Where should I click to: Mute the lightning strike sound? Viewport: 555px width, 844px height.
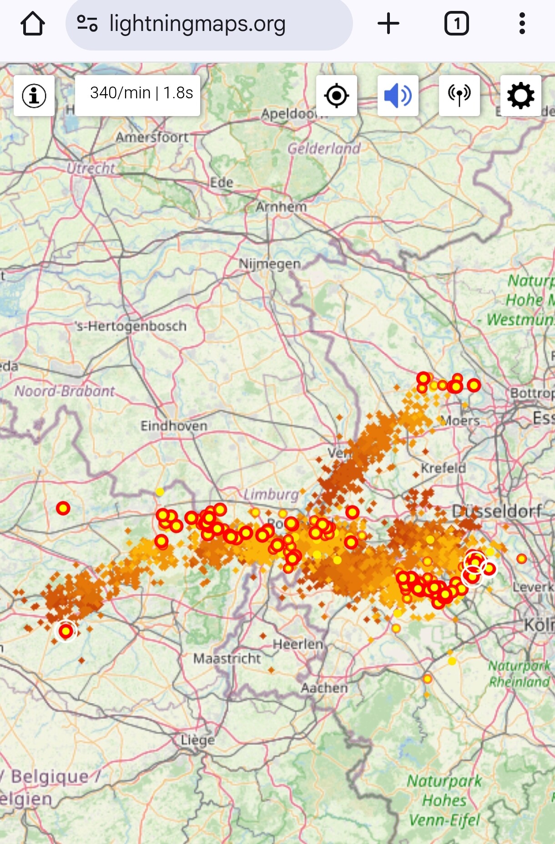point(398,96)
